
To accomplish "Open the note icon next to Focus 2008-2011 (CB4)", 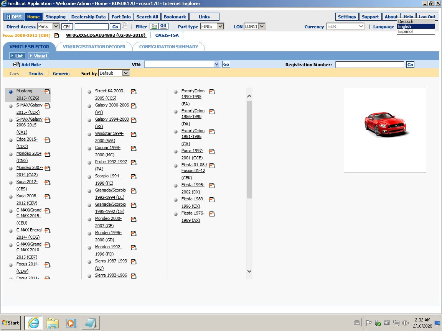I will click(56, 34).
